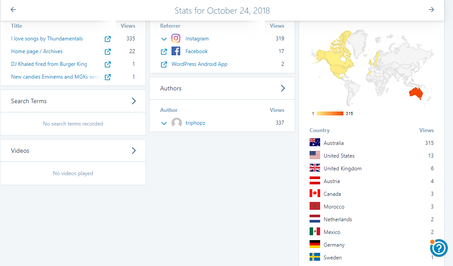Open external link for DJ Khaled post

(x=108, y=65)
